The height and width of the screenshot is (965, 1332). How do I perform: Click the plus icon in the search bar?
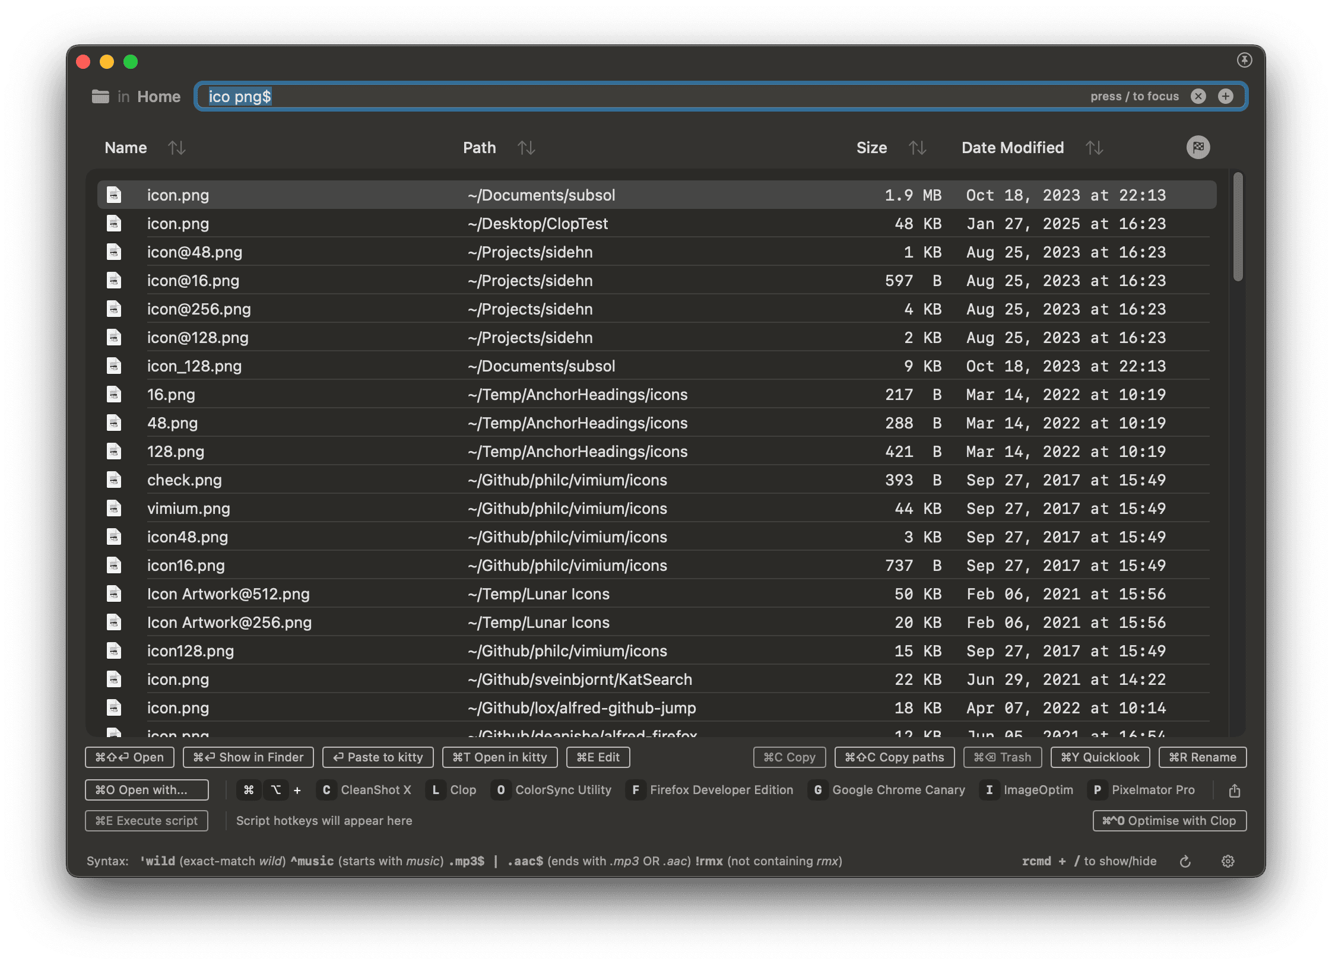pos(1226,96)
